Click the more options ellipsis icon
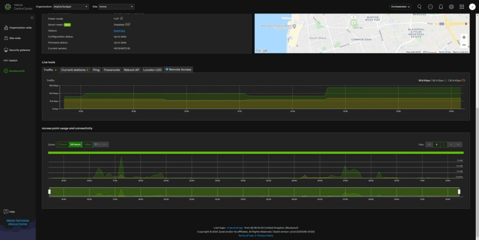 click(430, 7)
